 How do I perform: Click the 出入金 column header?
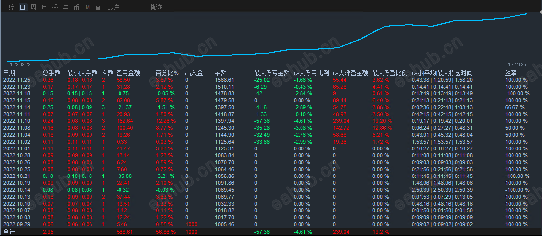pyautogui.click(x=194, y=73)
